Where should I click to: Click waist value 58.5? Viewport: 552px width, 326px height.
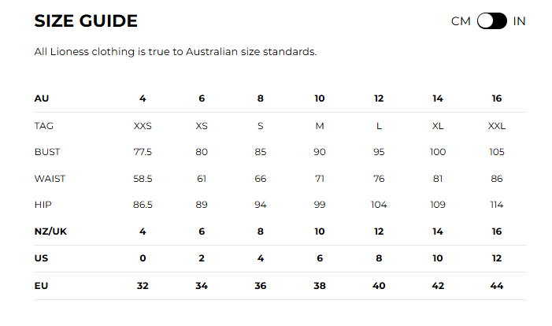(143, 179)
